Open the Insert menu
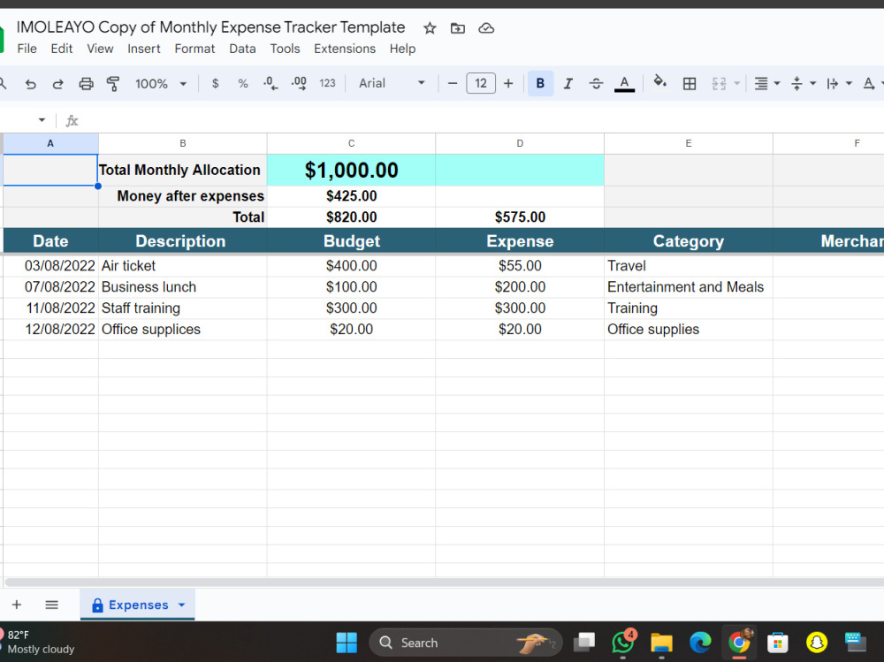This screenshot has height=662, width=884. click(x=144, y=49)
